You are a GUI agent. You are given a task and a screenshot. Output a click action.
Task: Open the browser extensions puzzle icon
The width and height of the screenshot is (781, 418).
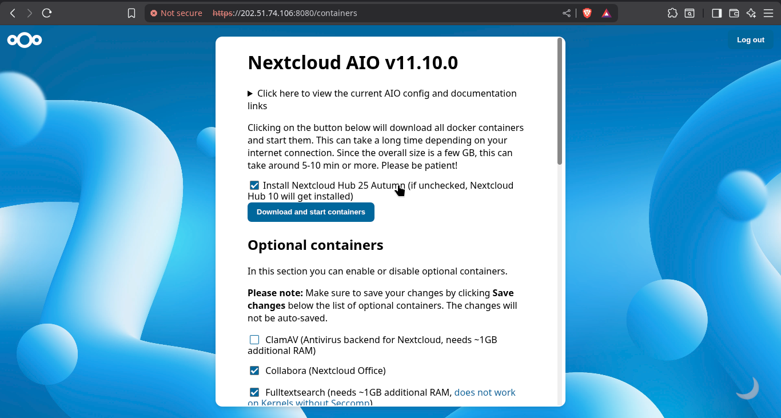tap(672, 13)
